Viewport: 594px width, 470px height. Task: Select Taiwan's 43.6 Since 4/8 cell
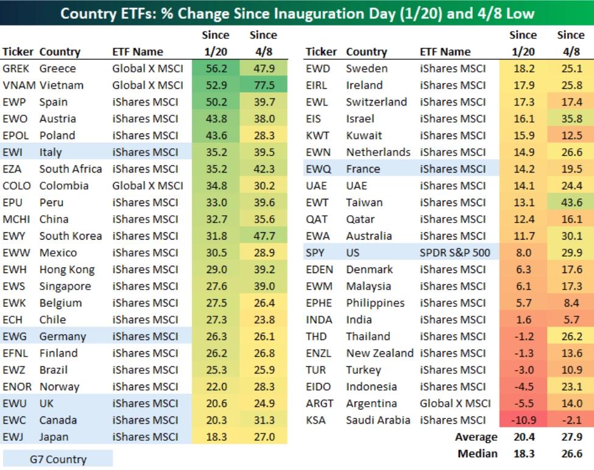coord(570,202)
